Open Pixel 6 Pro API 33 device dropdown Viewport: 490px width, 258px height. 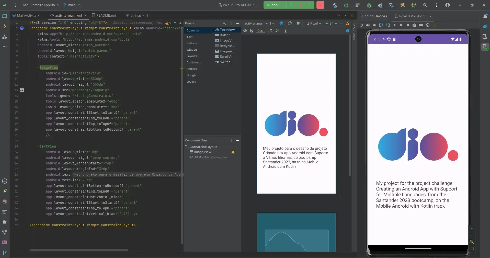(237, 5)
